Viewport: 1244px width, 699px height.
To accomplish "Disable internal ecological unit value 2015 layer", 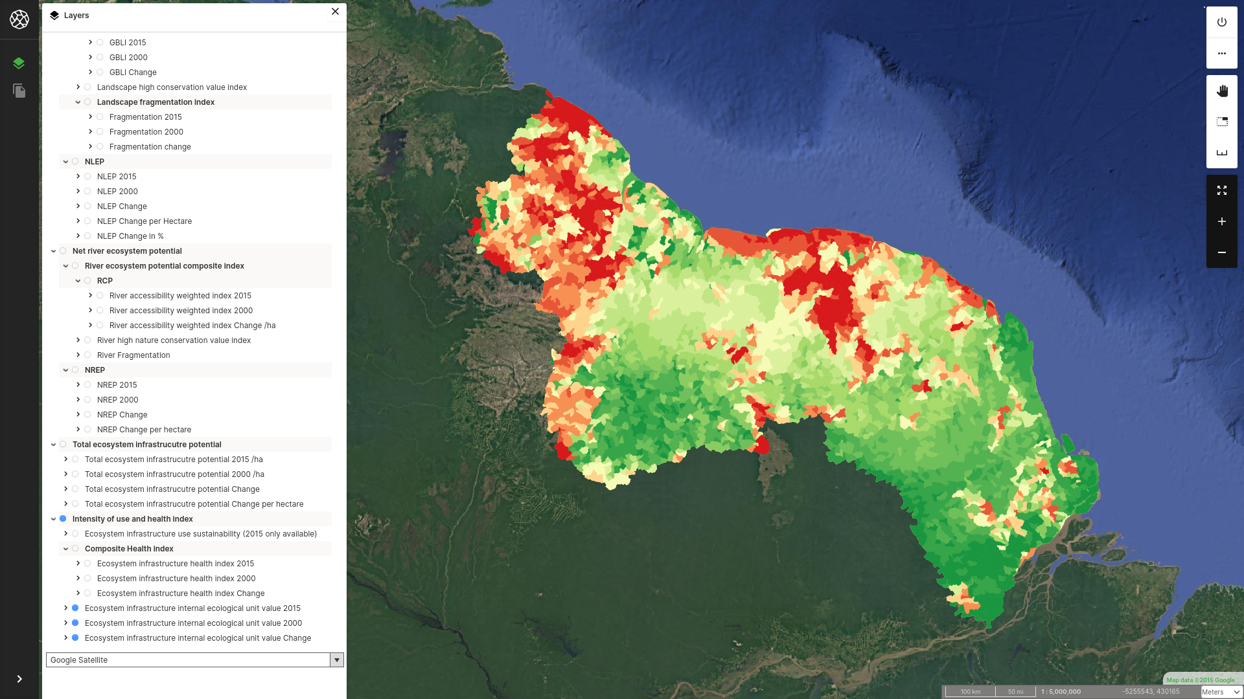I will 75,608.
